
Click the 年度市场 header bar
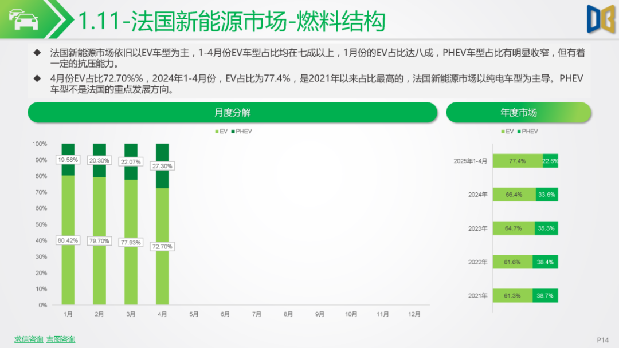(x=519, y=113)
